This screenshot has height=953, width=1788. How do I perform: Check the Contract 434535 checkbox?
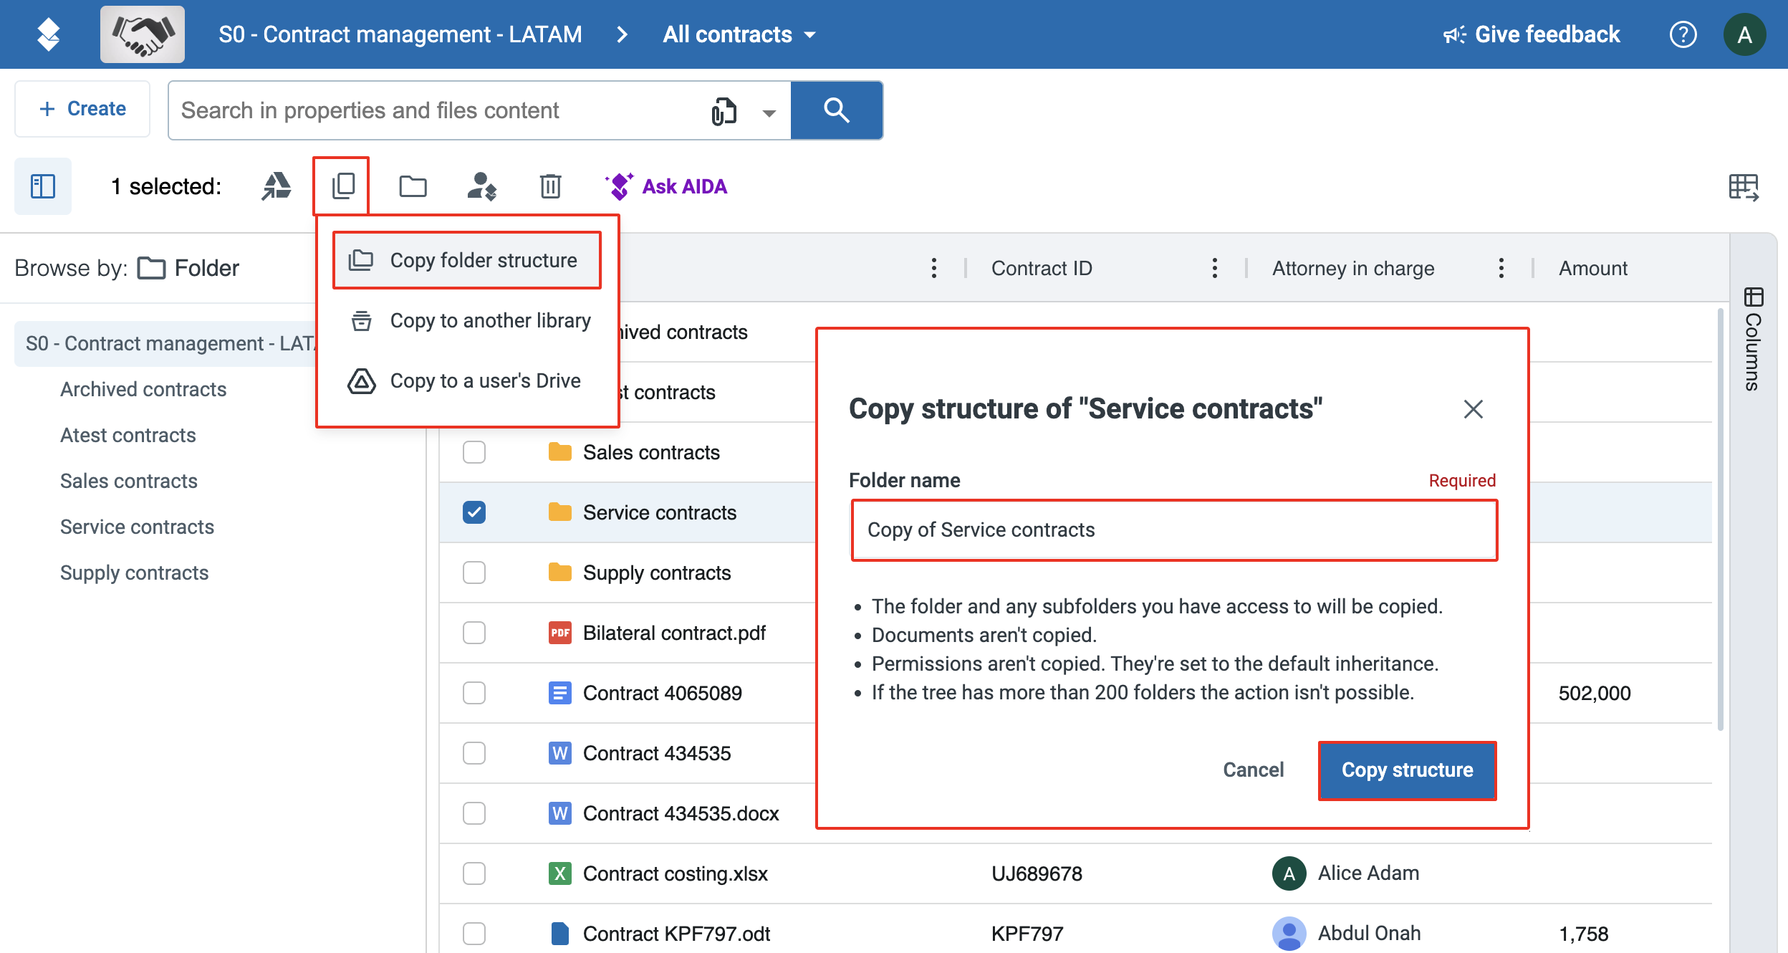474,753
